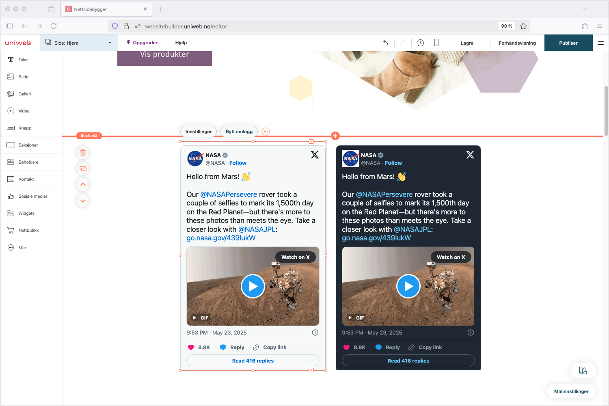Like the light tweet via heart
The image size is (609, 406).
coord(191,348)
